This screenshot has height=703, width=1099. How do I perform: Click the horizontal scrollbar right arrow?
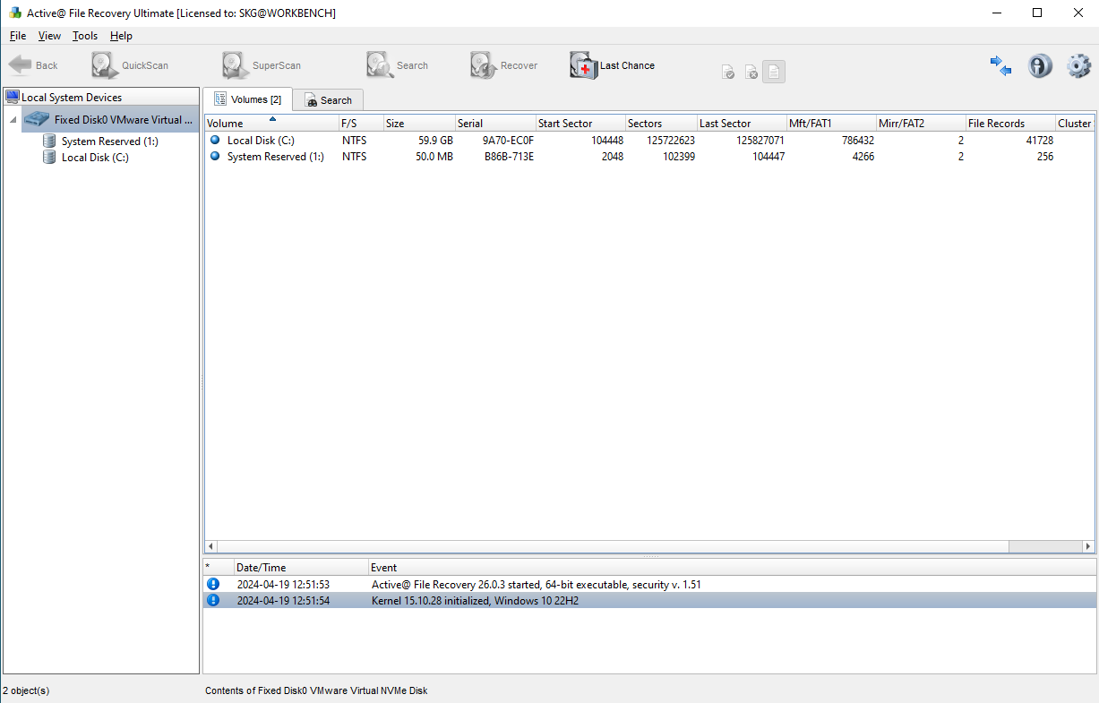pyautogui.click(x=1088, y=546)
